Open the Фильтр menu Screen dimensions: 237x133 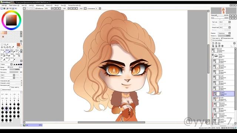[49, 5]
